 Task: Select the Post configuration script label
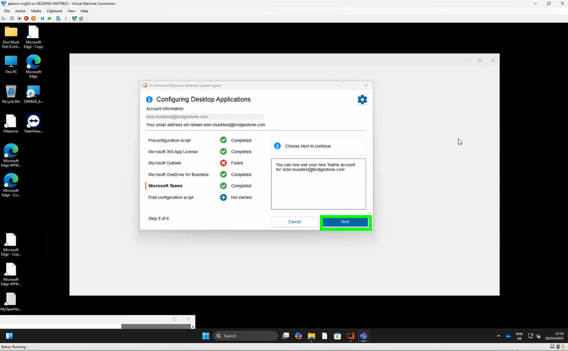pos(171,197)
